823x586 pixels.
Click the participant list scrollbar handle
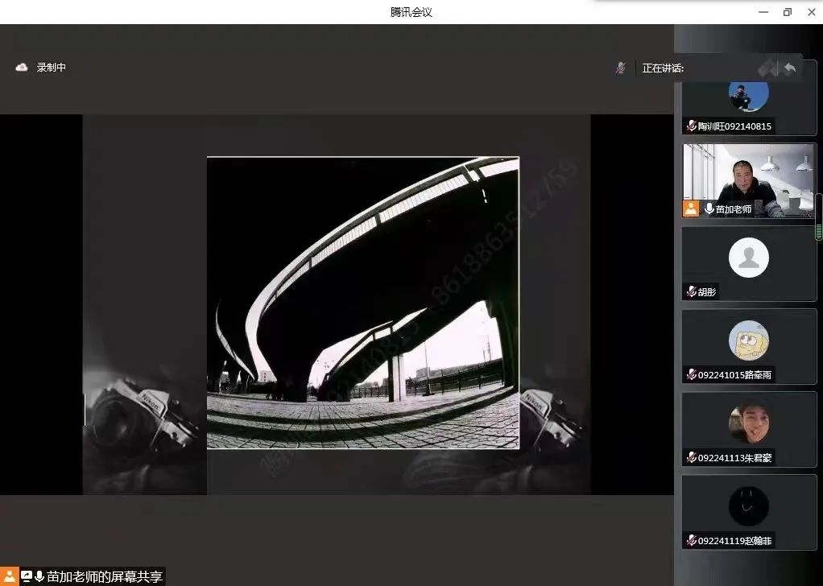click(819, 218)
